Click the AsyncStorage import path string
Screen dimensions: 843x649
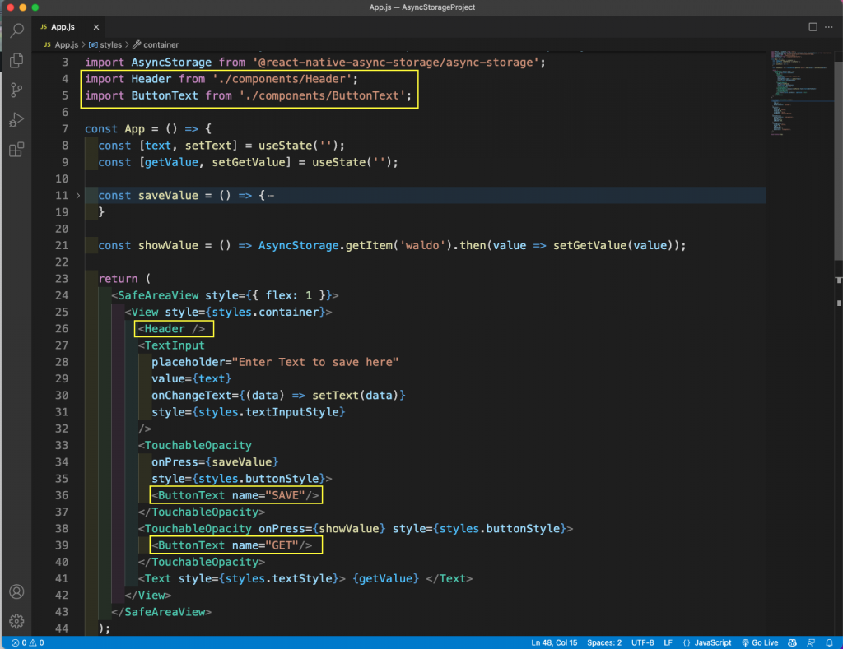396,63
